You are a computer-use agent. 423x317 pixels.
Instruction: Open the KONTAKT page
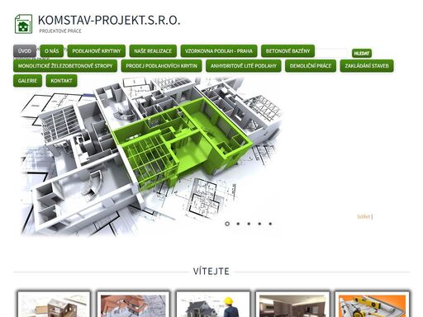pos(61,81)
